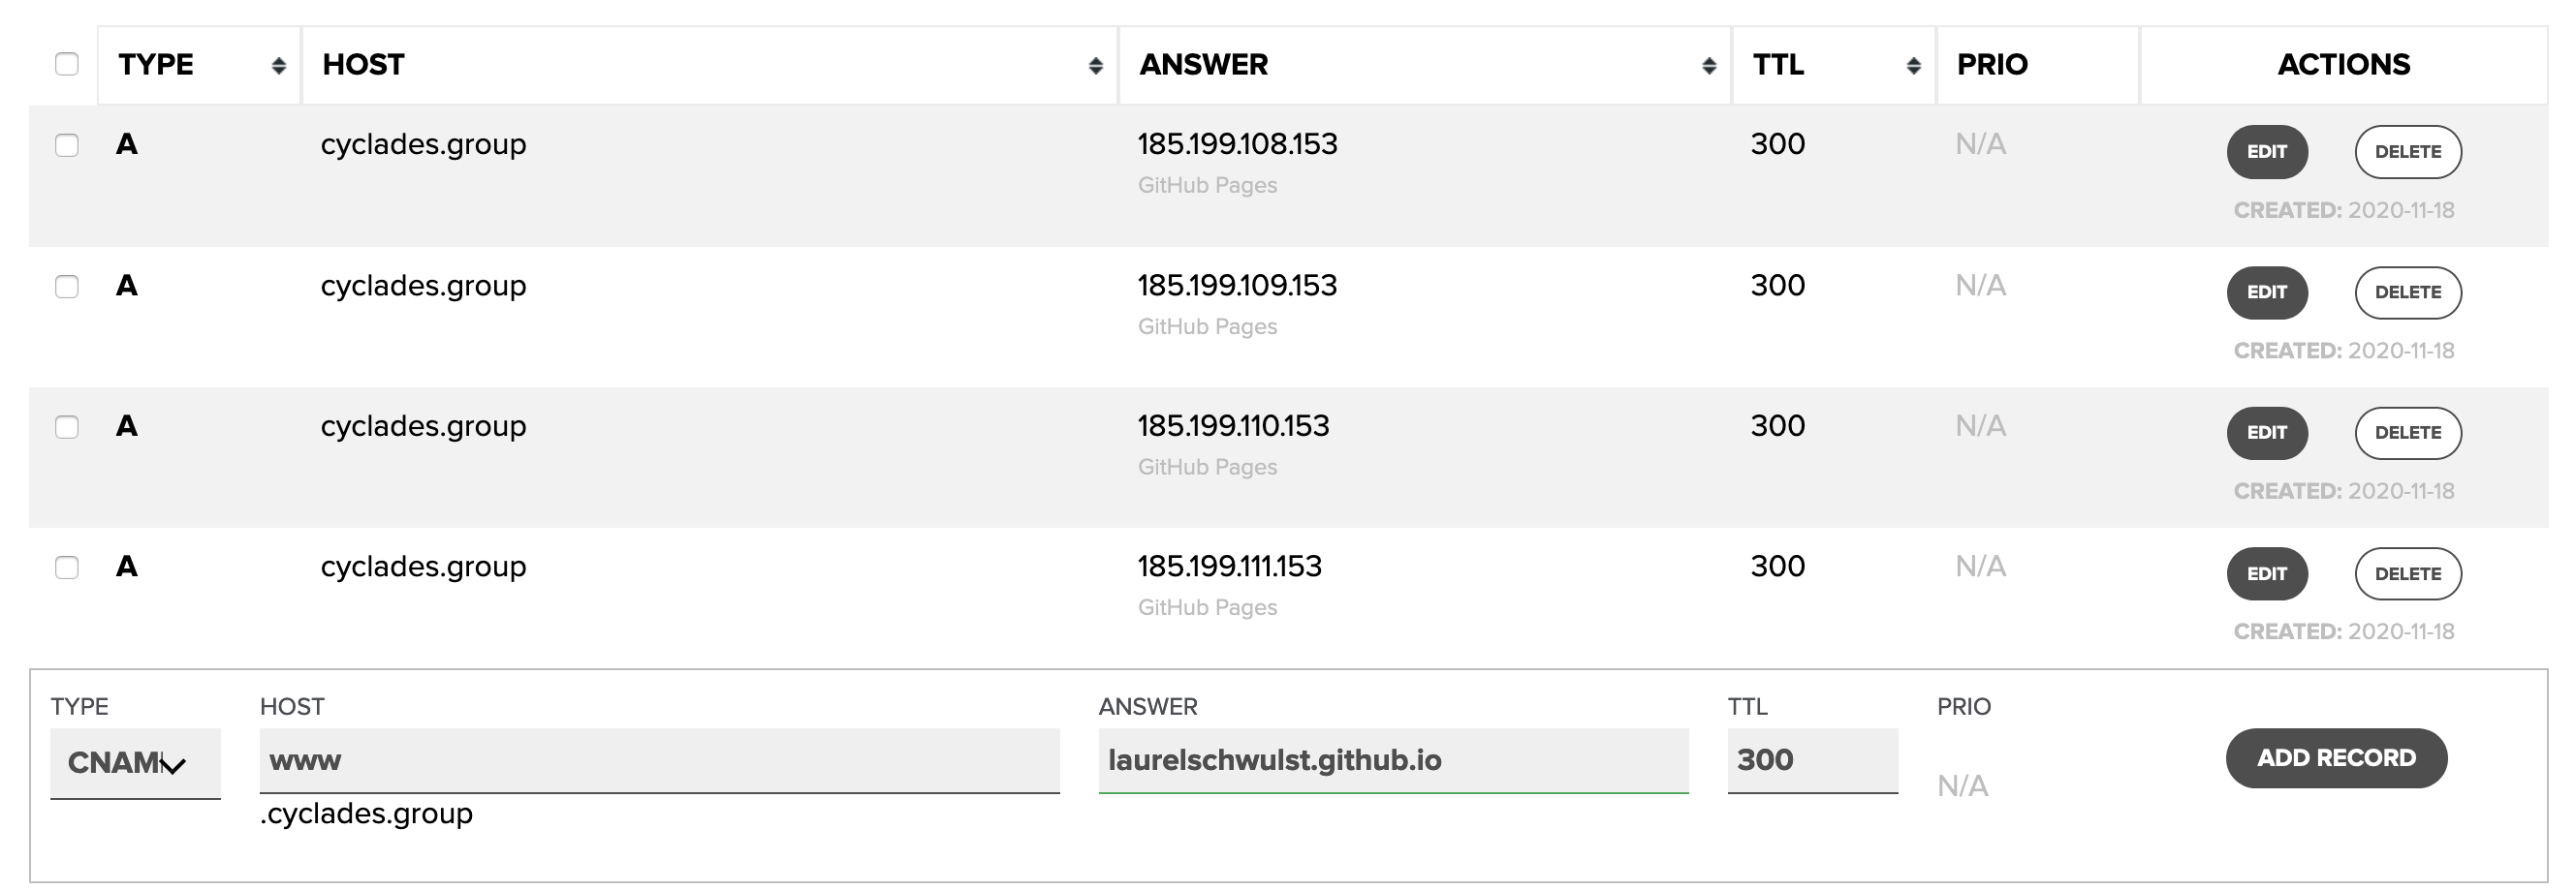Delete the 185.199.108.153 A record
The image size is (2576, 891).
2407,152
